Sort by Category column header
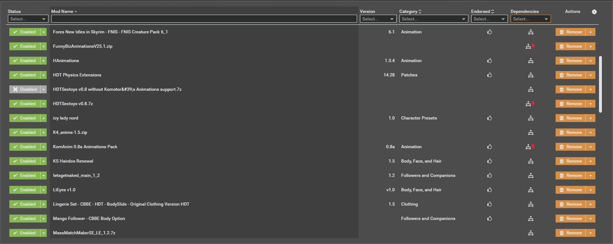 410,11
